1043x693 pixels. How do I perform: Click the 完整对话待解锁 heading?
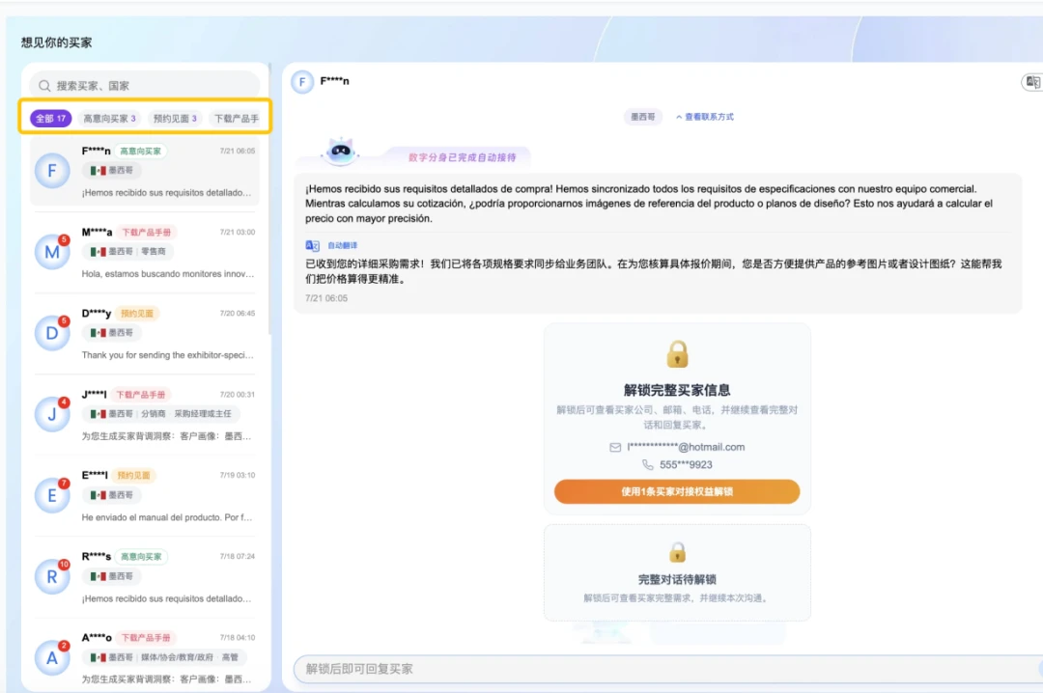[x=677, y=580]
